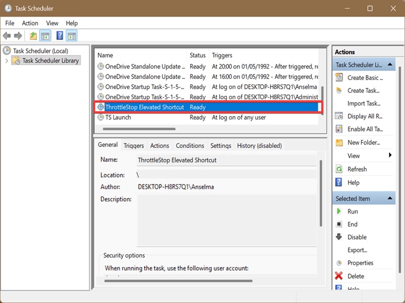This screenshot has height=303, width=405.
Task: Expand the Task Scheduler Library tree node
Action: pyautogui.click(x=7, y=61)
